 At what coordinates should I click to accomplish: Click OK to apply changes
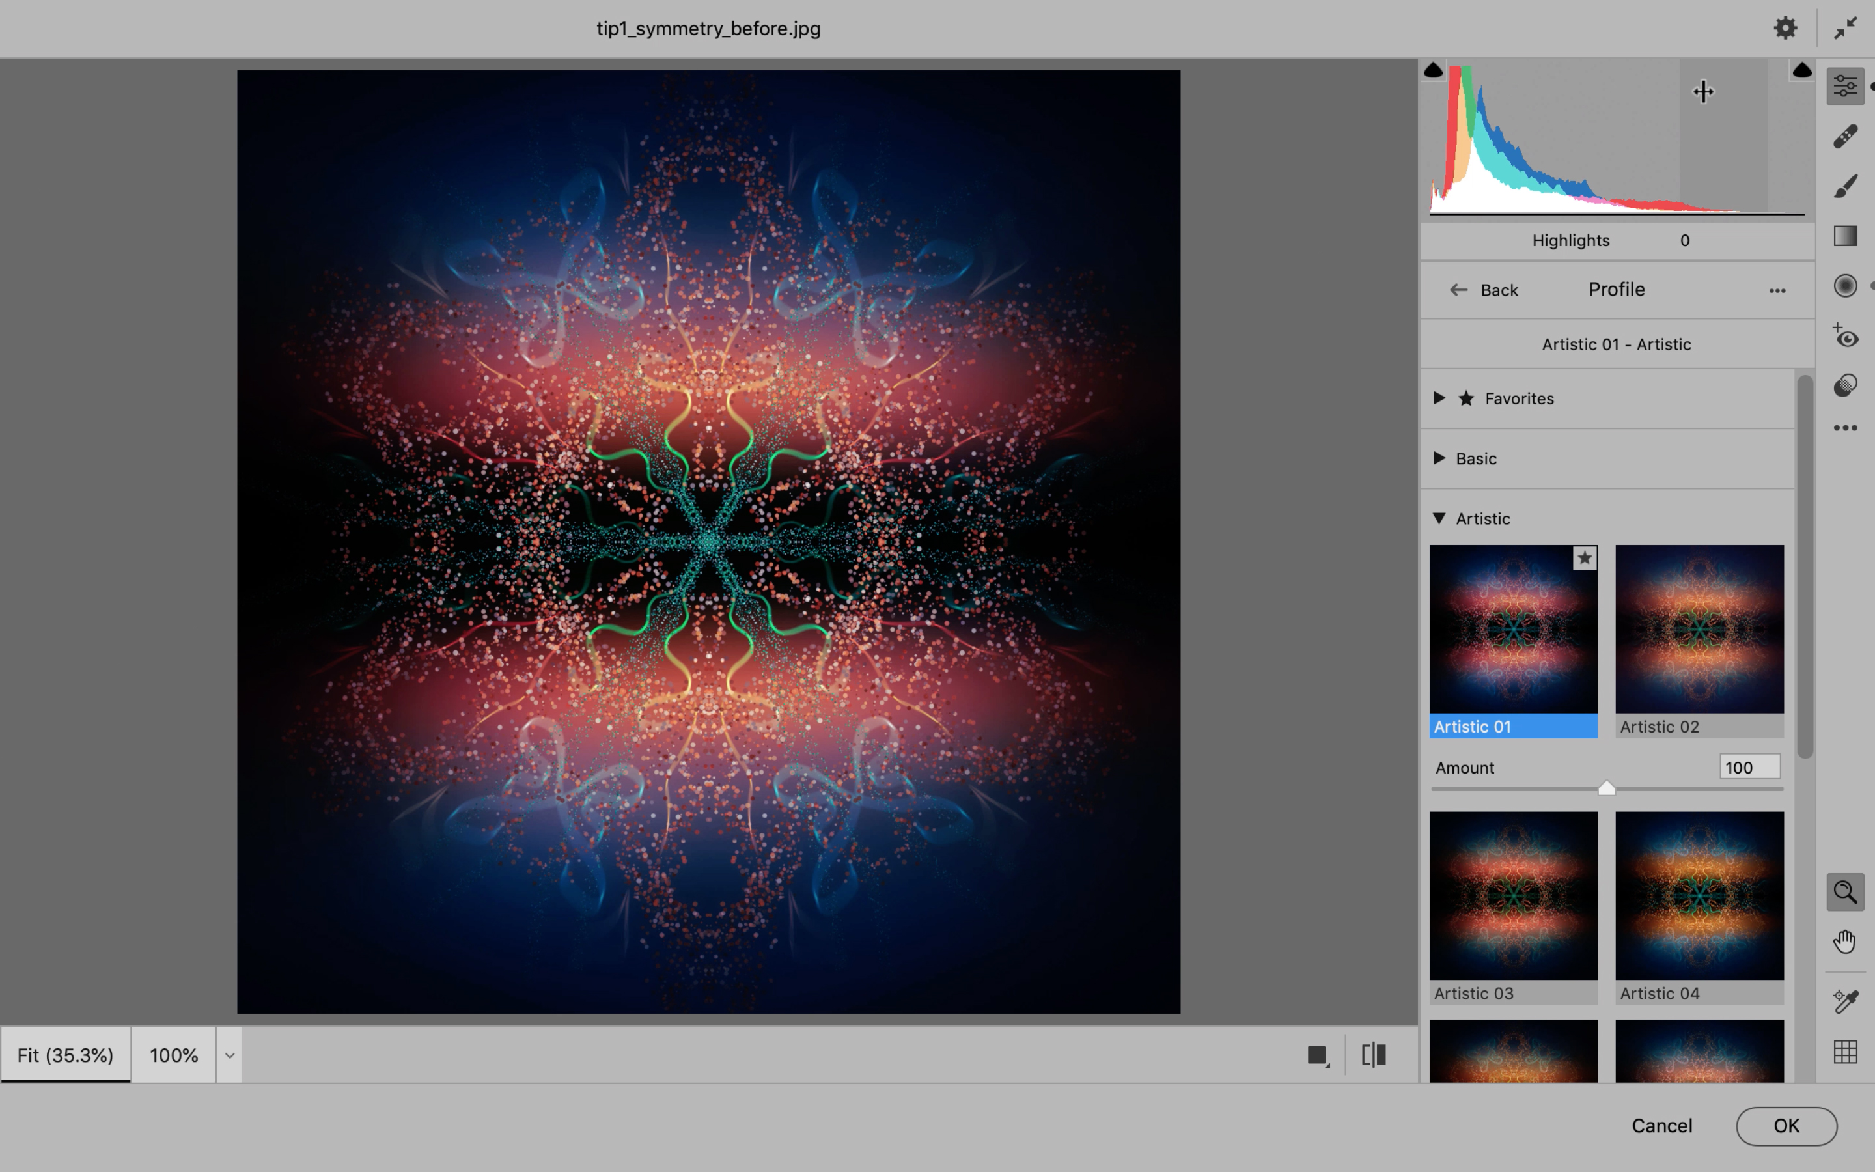click(1786, 1124)
